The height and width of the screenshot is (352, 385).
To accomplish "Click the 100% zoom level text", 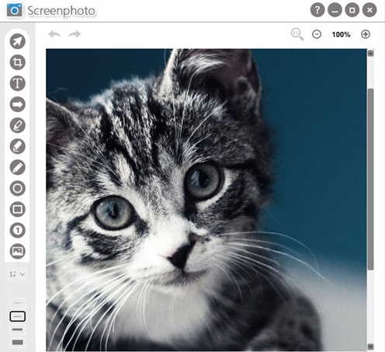I will click(341, 34).
